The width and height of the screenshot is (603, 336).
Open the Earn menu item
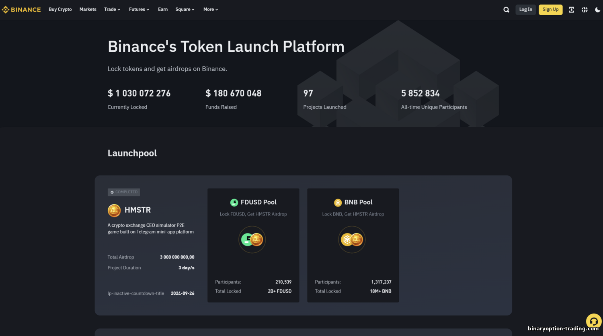tap(163, 9)
